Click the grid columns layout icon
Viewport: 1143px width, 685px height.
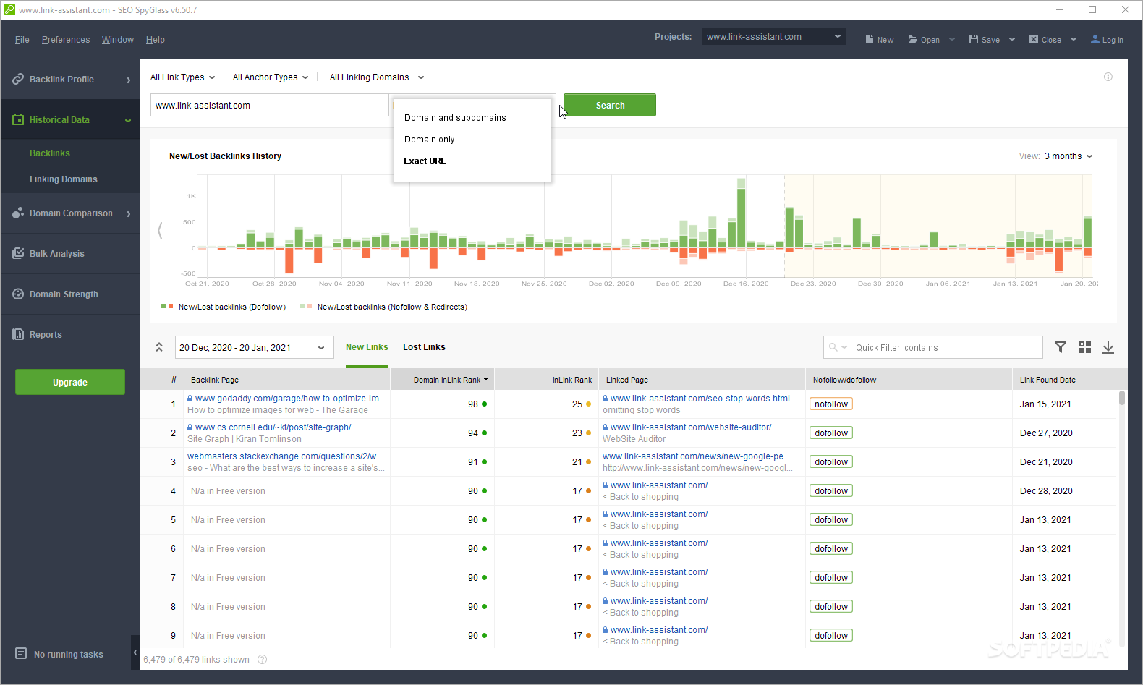point(1085,347)
